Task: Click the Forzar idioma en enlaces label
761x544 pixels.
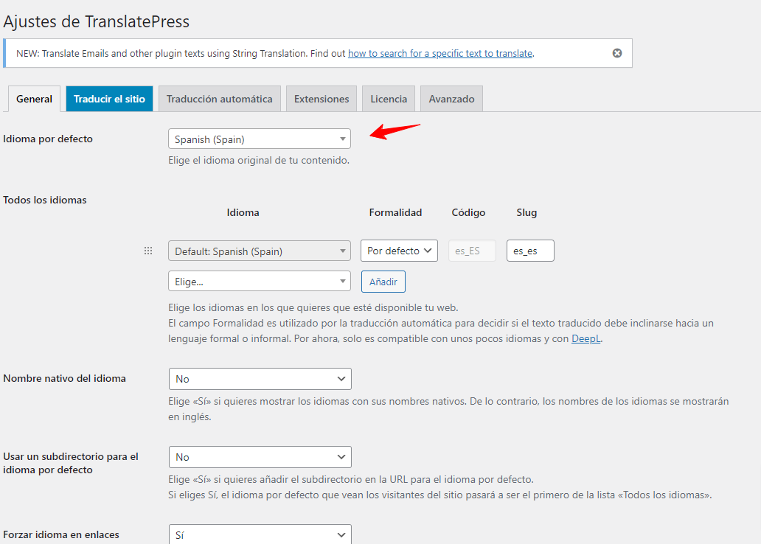Action: pyautogui.click(x=61, y=534)
